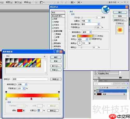The image size is (130, 119).
Task: Click the lock icon on background layer
Action: tap(124, 94)
